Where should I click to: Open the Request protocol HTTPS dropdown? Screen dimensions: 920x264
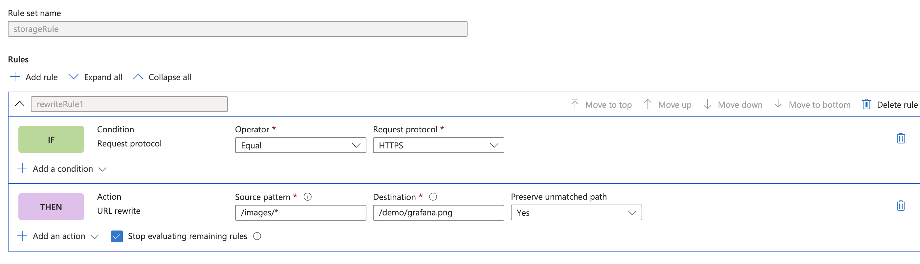[438, 145]
